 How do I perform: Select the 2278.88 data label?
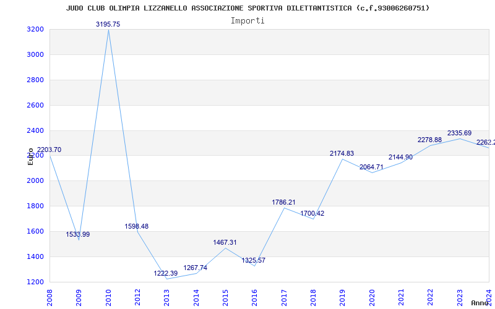pos(429,140)
